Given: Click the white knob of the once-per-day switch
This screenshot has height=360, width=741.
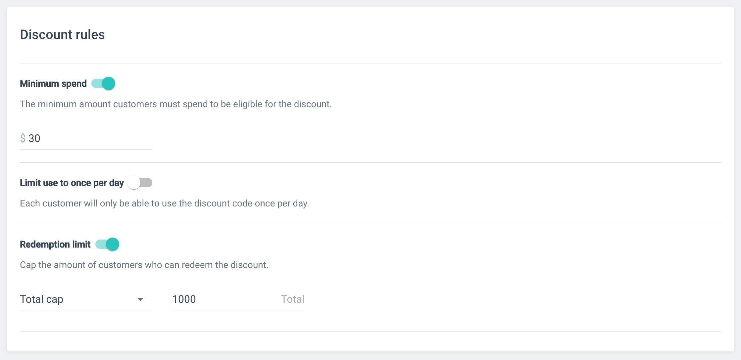Looking at the screenshot, I should [134, 183].
